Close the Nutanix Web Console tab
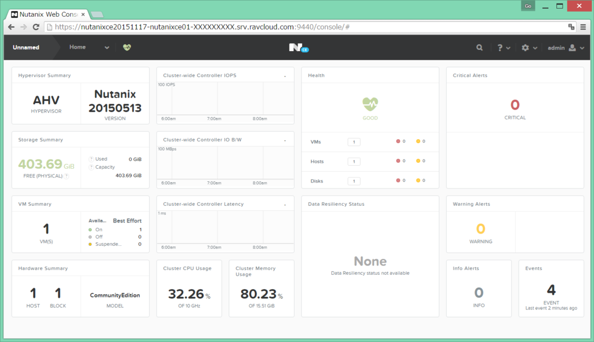The width and height of the screenshot is (594, 342). [x=83, y=14]
